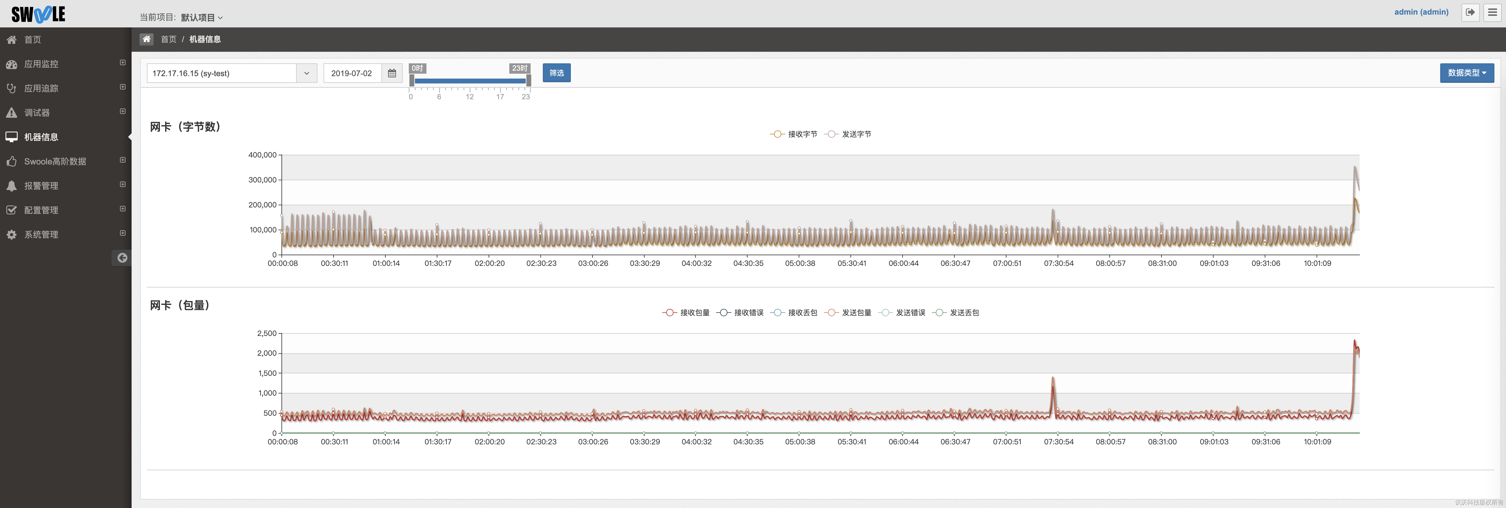Toggle 发送丢包 series in legend
Viewport: 1506px width, 508px height.
(956, 313)
